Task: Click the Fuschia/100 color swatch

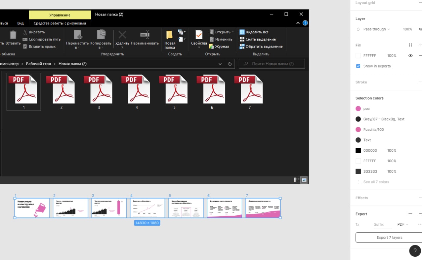Action: pyautogui.click(x=358, y=130)
